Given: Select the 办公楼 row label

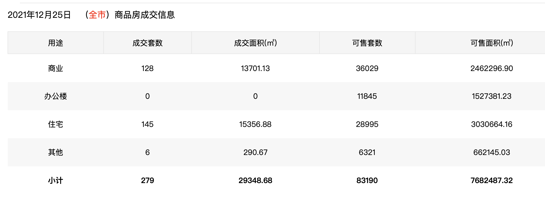Looking at the screenshot, I should (x=56, y=96).
